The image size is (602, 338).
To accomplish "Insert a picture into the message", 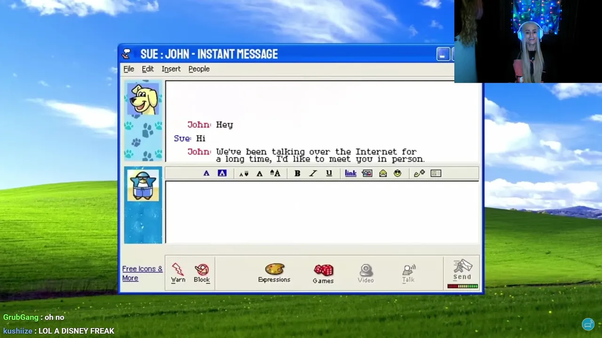I will [367, 173].
